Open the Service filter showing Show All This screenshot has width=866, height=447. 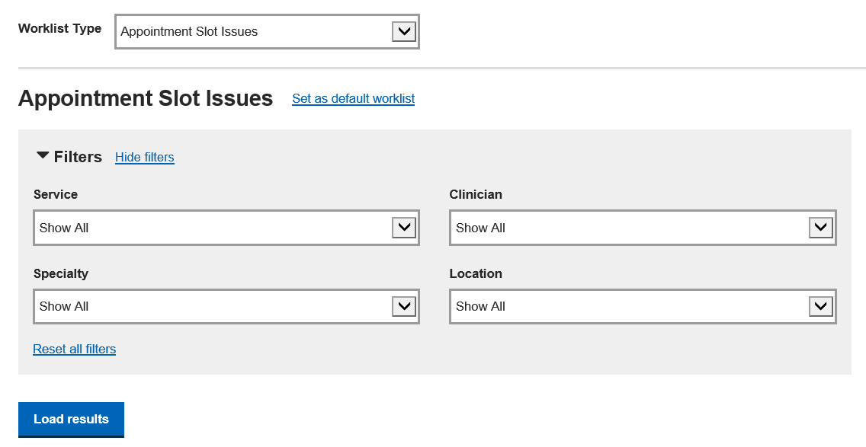[x=226, y=228]
